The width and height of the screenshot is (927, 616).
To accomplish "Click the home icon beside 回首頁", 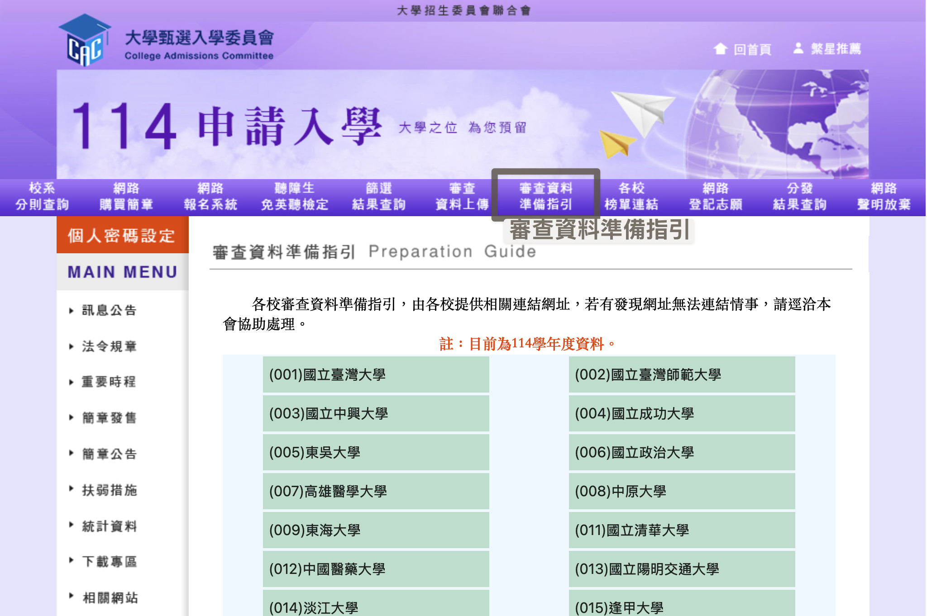I will coord(720,49).
